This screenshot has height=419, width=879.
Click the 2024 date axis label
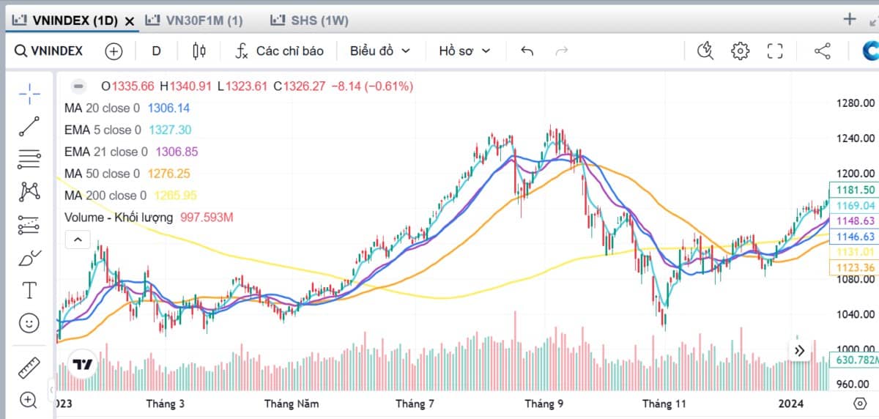[791, 404]
